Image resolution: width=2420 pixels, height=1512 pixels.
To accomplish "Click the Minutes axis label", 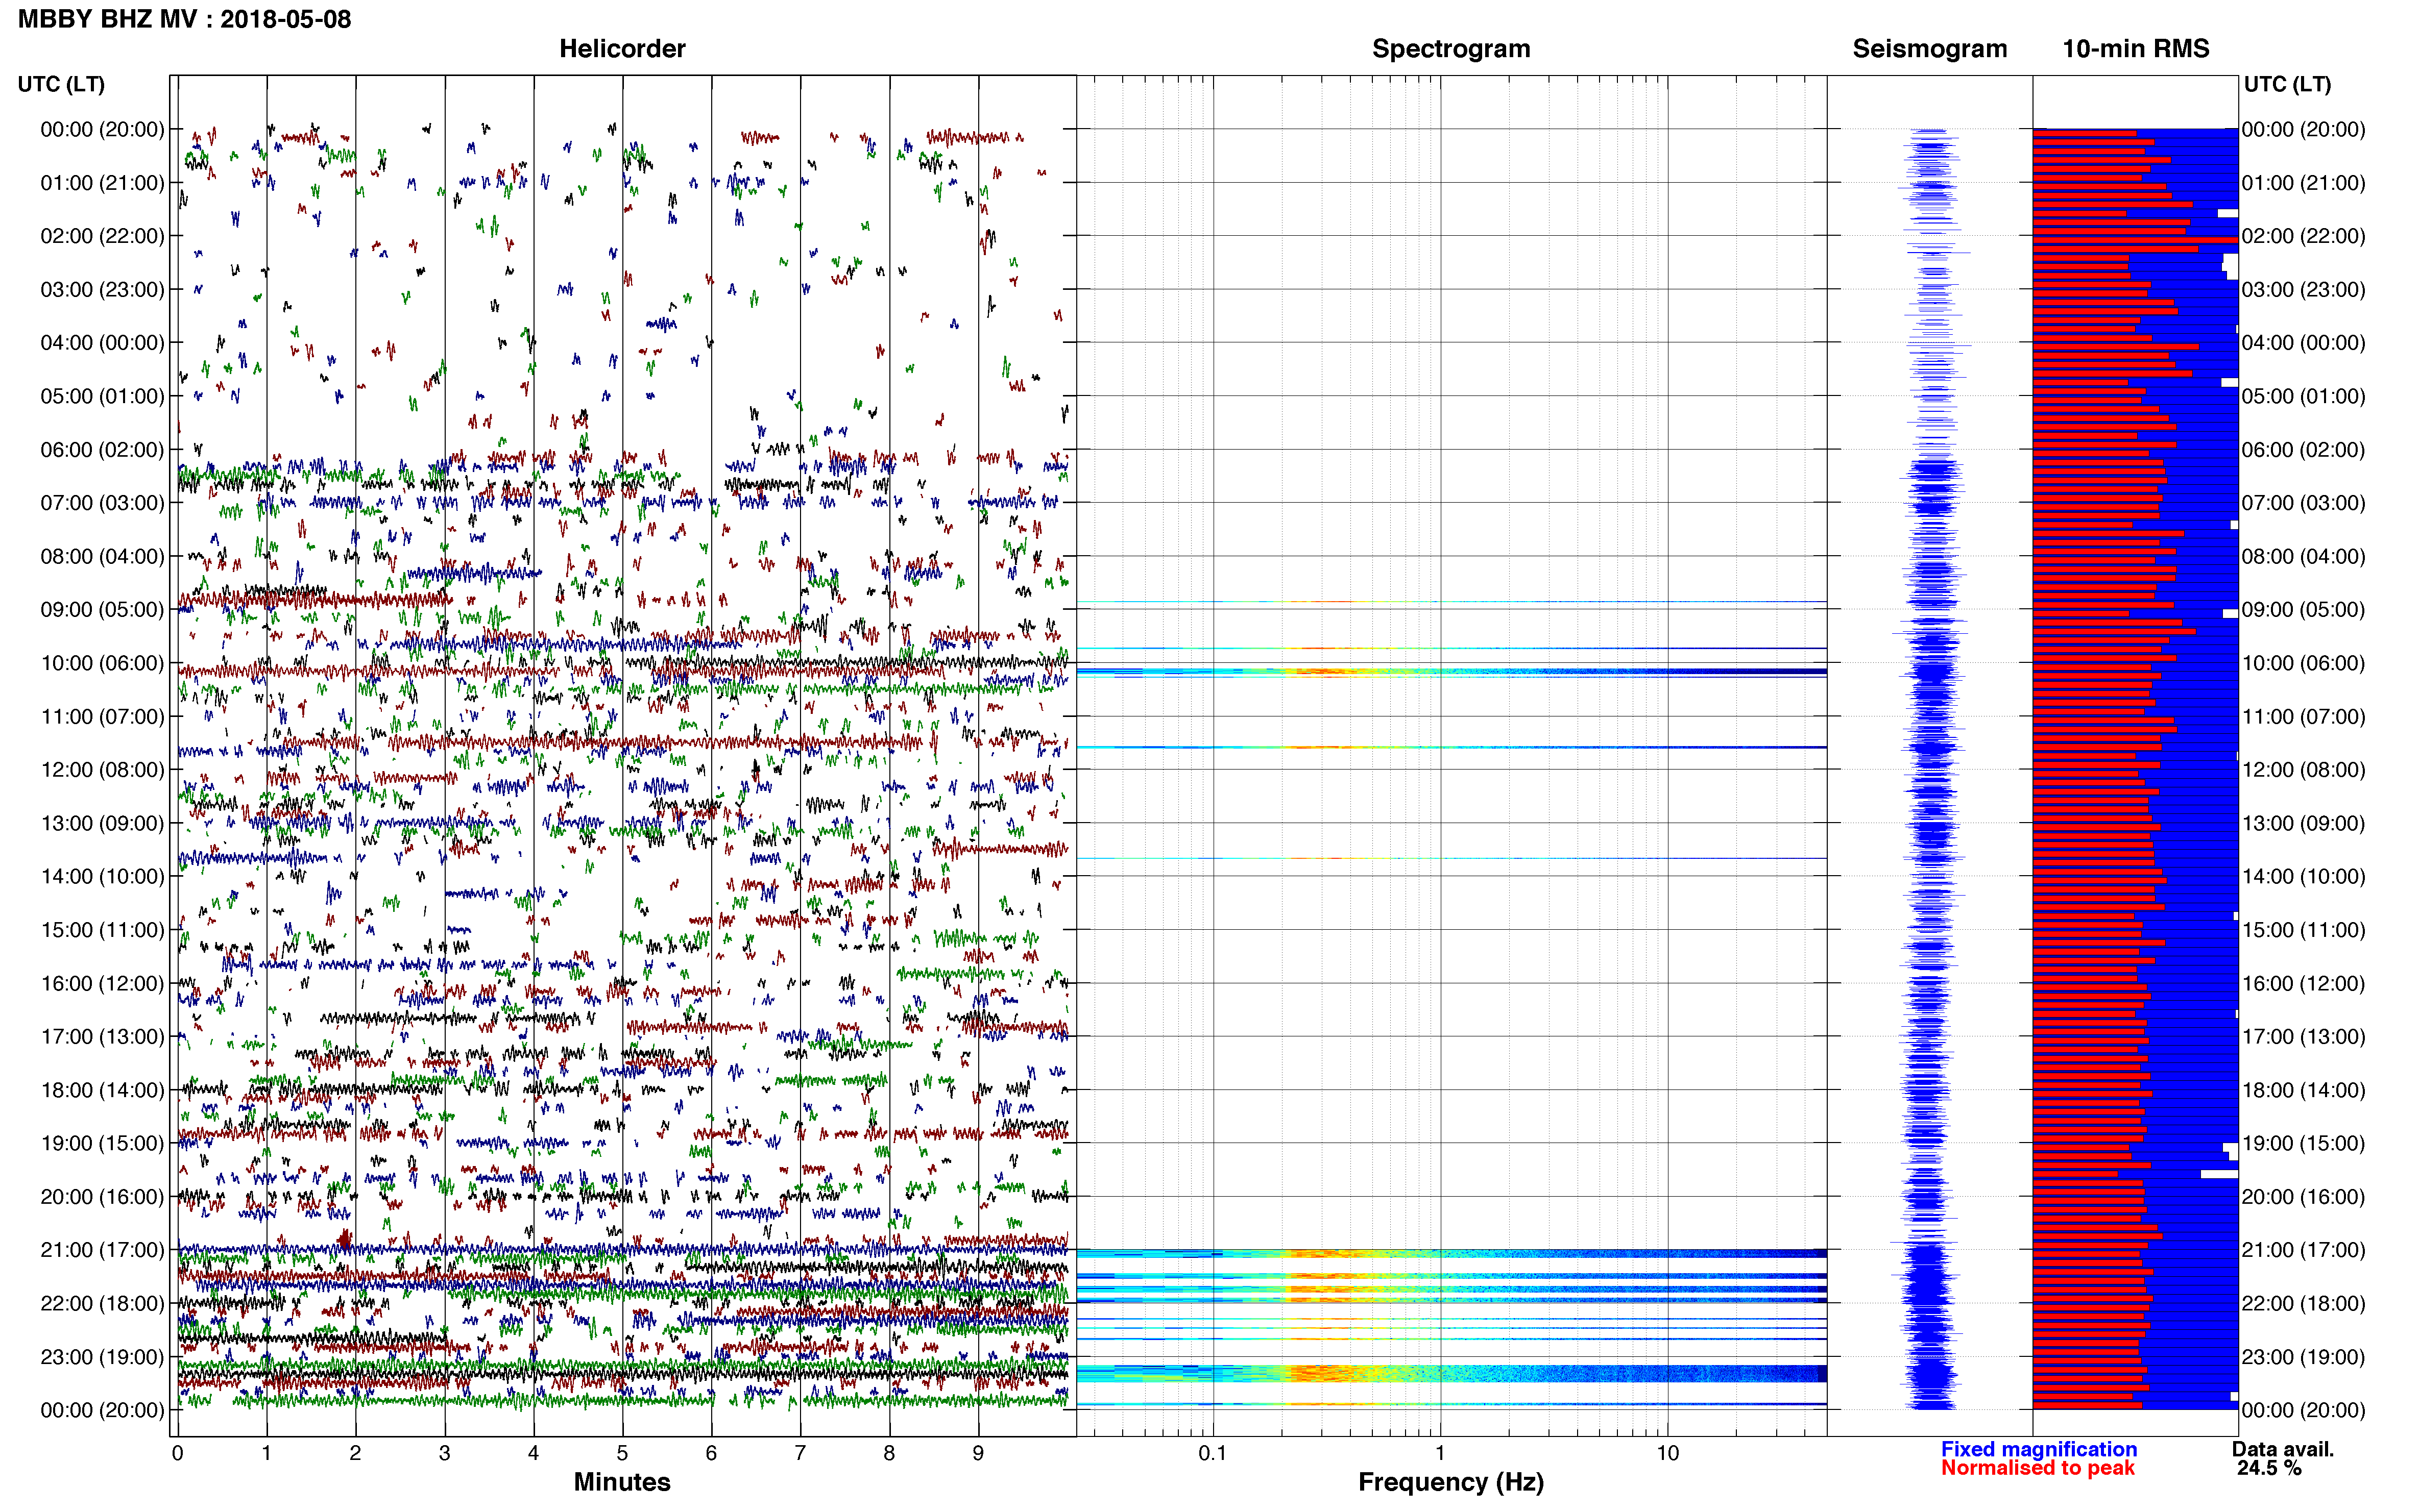I will click(622, 1482).
